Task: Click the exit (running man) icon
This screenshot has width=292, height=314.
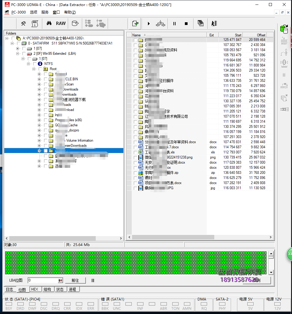Action: [x=214, y=23]
